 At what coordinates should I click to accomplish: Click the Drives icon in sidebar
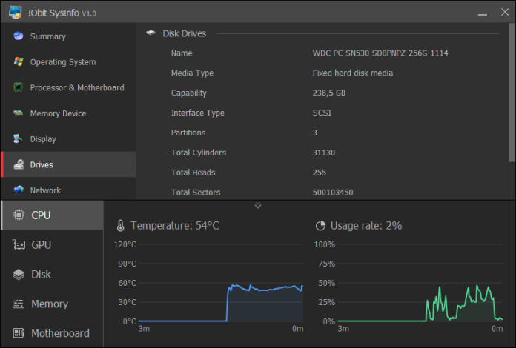coord(18,164)
